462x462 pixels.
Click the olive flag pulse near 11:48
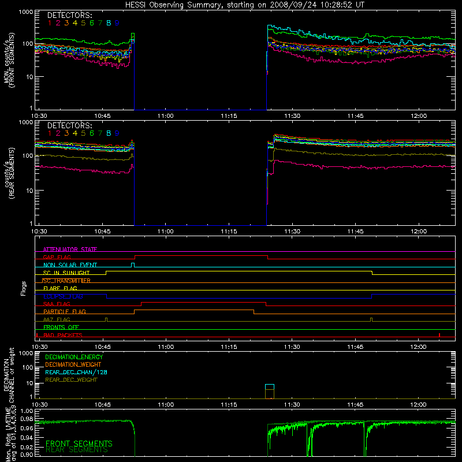pyautogui.click(x=371, y=320)
